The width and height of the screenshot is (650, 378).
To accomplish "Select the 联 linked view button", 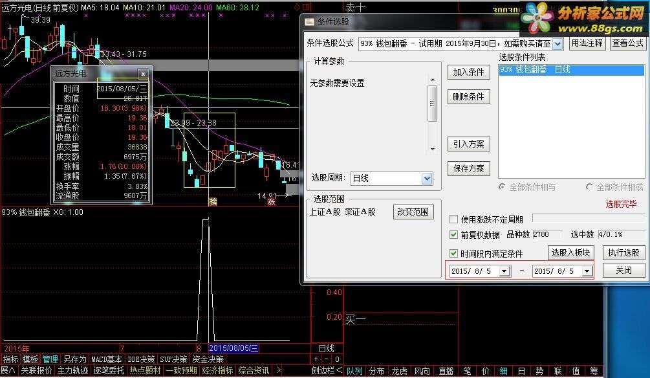I will [558, 371].
